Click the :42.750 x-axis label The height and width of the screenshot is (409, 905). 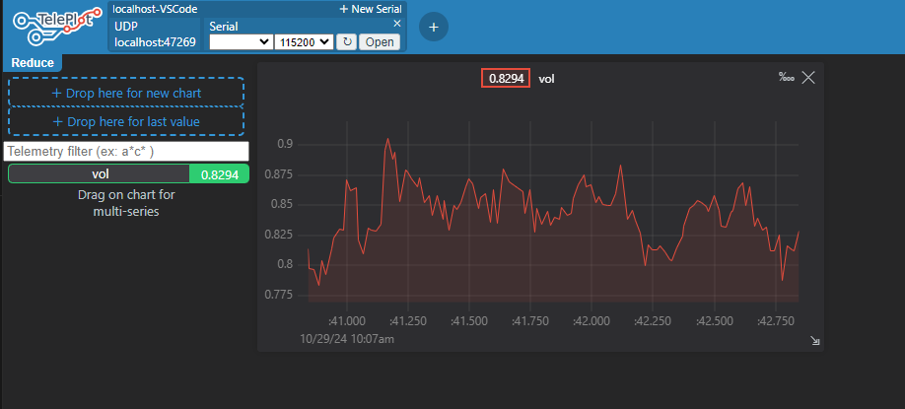click(776, 321)
